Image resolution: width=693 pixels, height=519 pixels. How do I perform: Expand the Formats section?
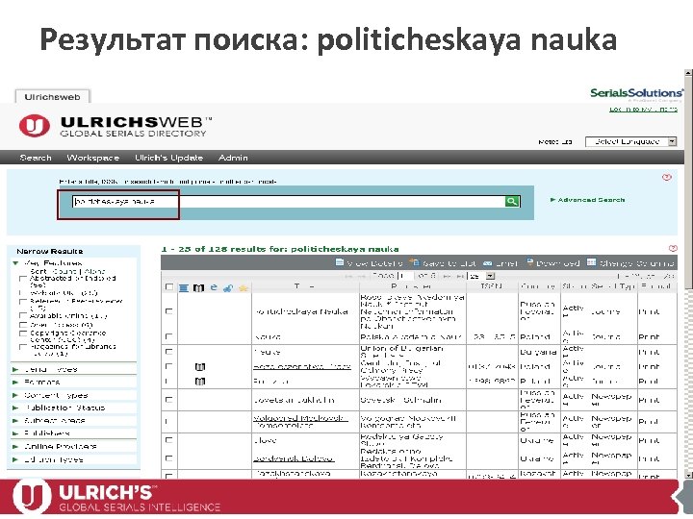coord(16,383)
